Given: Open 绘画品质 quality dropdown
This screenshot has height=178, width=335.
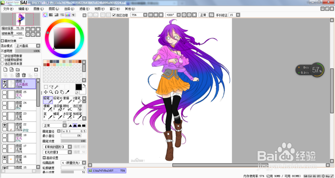Looking at the screenshot, I should (84, 163).
